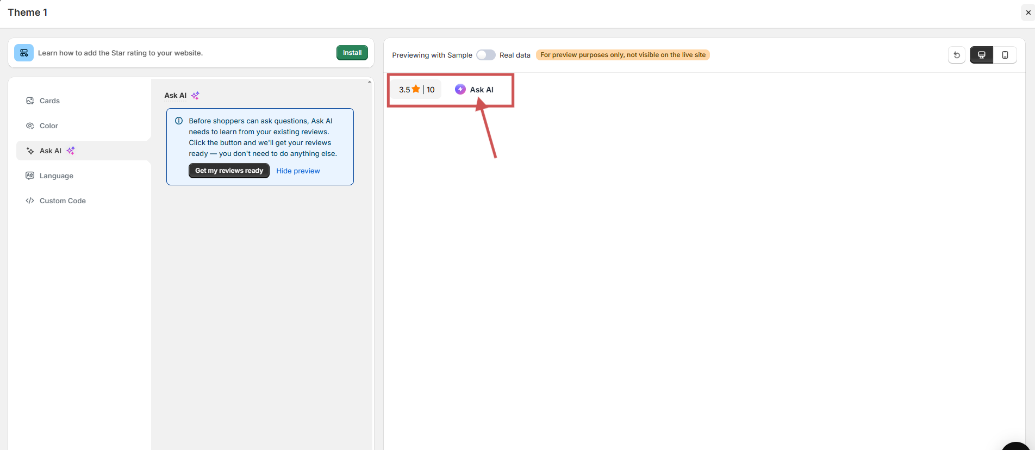Click the 'Theme 1' title text
Image resolution: width=1035 pixels, height=450 pixels.
[x=28, y=12]
